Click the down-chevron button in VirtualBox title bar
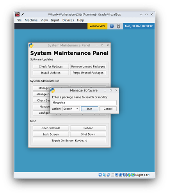The width and height of the screenshot is (169, 195). [141, 14]
